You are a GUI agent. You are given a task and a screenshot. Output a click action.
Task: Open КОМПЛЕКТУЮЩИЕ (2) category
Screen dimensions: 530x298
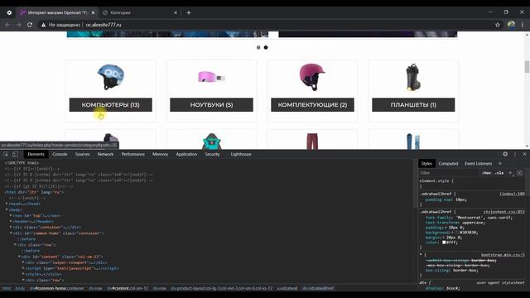[312, 105]
